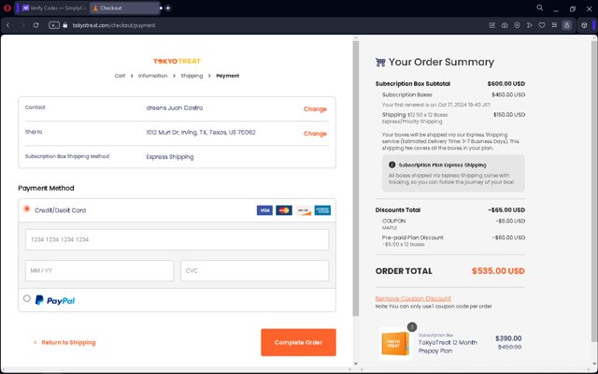Click the ORDER TOTAL $535.00 USD amount
The height and width of the screenshot is (374, 598).
498,271
